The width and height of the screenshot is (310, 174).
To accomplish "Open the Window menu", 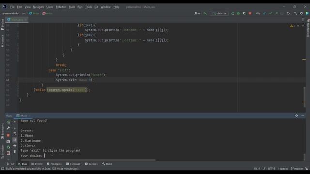I will 106,7.
